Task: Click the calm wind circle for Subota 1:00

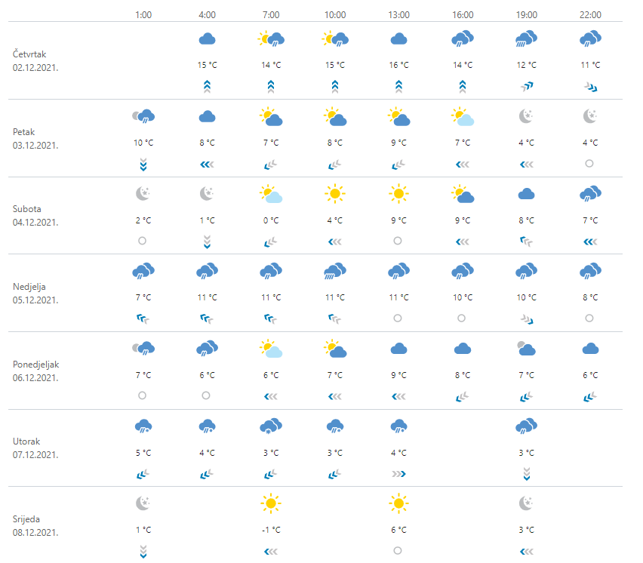Action: coord(143,241)
